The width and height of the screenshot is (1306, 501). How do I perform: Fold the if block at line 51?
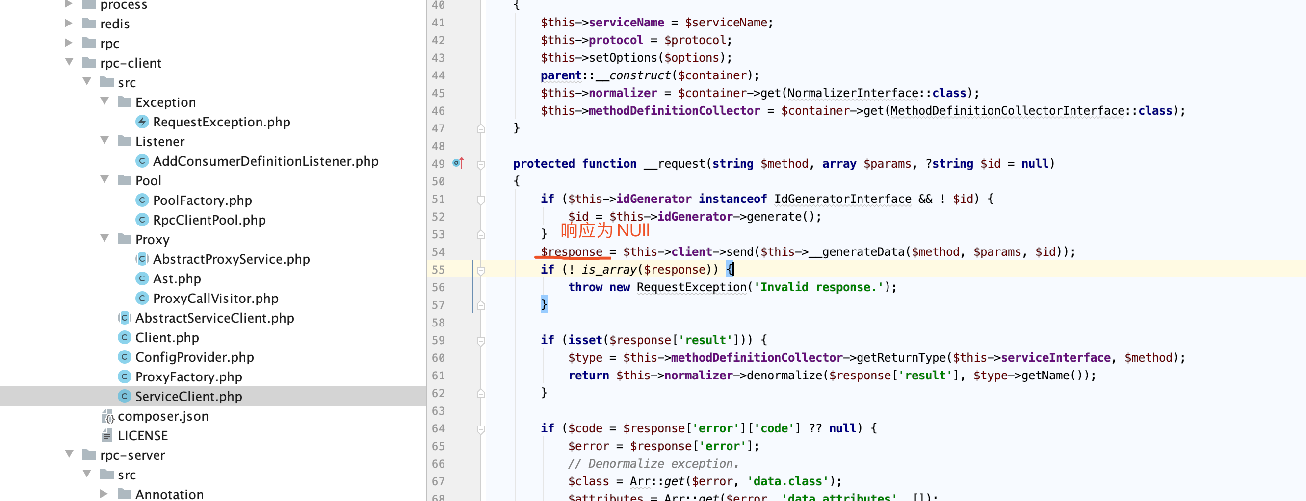click(x=481, y=200)
